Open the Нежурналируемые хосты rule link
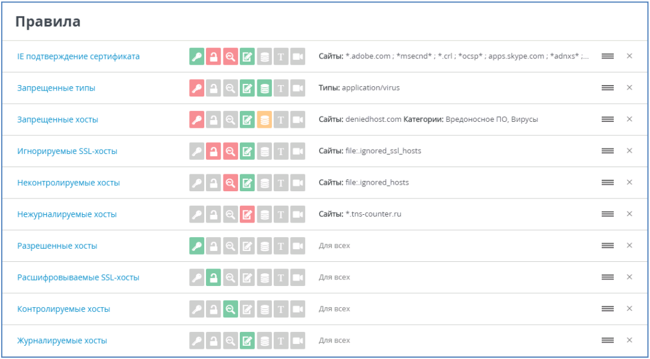The height and width of the screenshot is (359, 650). pos(67,214)
